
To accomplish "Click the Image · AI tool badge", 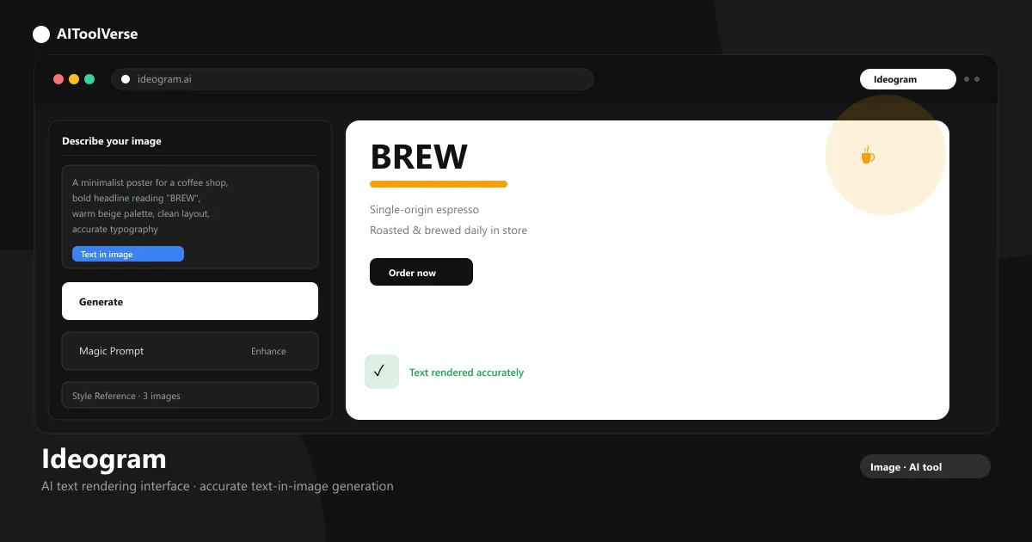I will click(x=925, y=466).
